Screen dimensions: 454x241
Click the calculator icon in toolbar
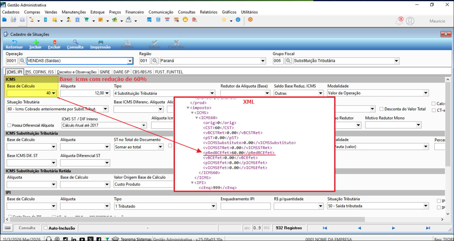click(x=158, y=20)
